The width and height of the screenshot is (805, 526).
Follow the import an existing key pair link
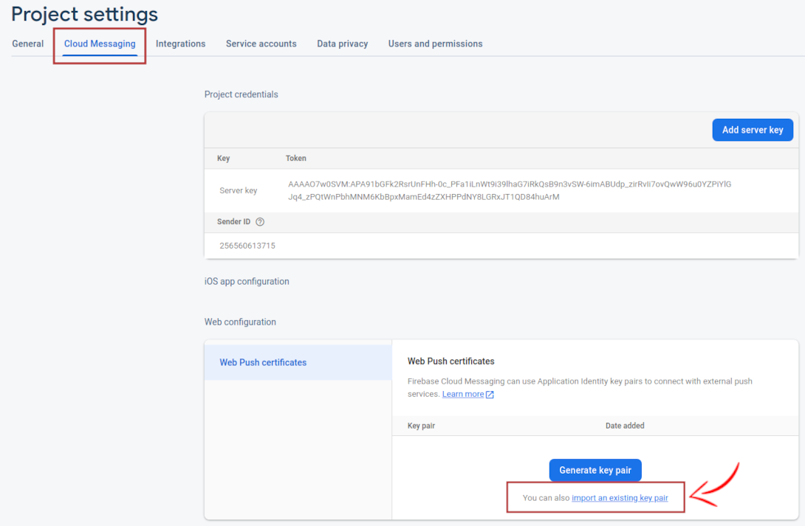(620, 498)
